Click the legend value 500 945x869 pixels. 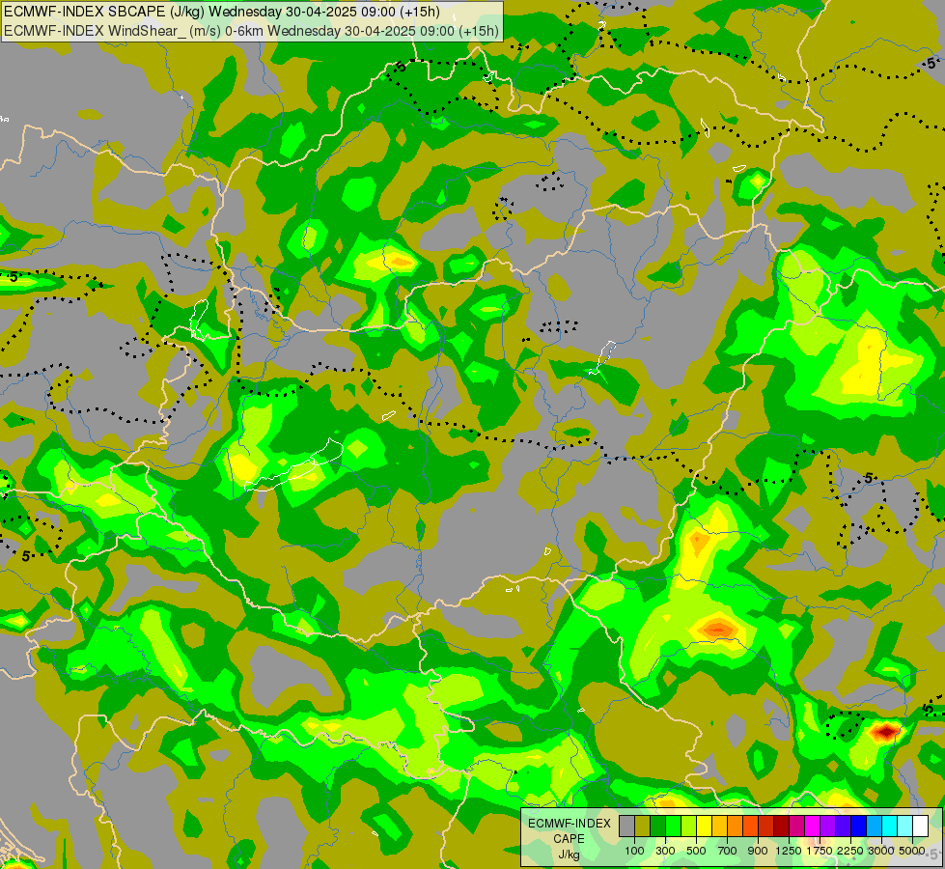[x=696, y=851]
